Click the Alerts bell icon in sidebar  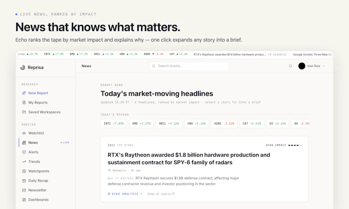pos(24,152)
